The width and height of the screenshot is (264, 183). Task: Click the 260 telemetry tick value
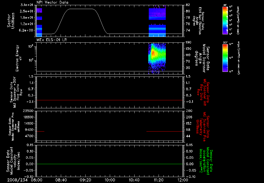[189, 111]
